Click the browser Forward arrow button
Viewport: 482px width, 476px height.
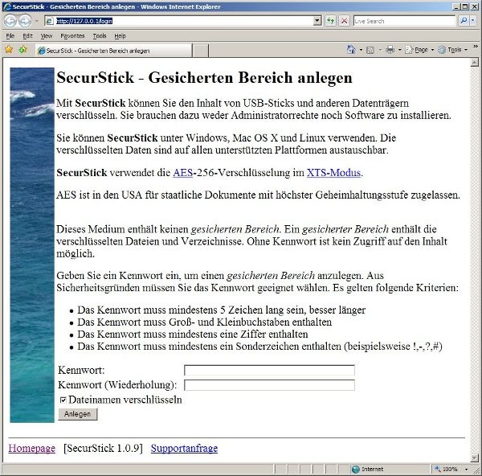(25, 21)
